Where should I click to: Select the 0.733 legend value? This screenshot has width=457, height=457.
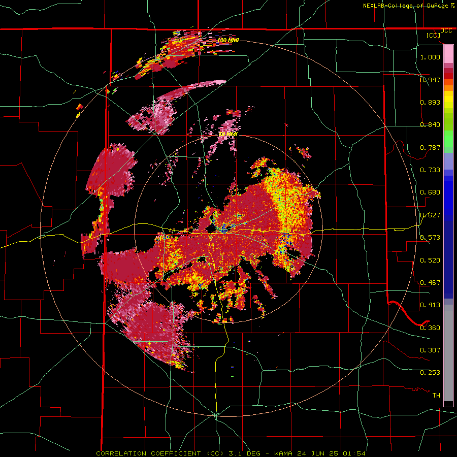click(430, 170)
